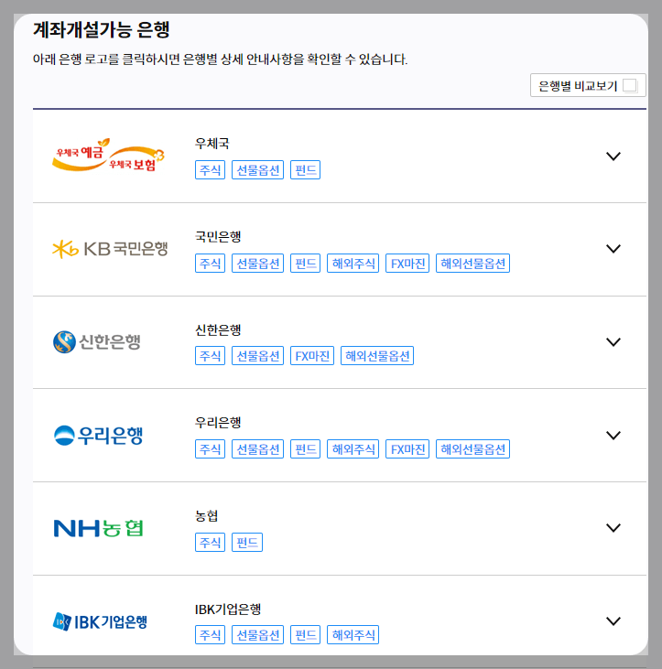Choose 주식 tag under 신한은행

(210, 355)
